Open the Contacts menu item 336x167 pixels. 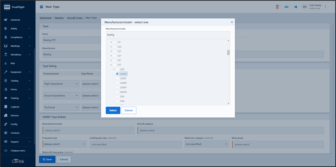click(x=15, y=133)
